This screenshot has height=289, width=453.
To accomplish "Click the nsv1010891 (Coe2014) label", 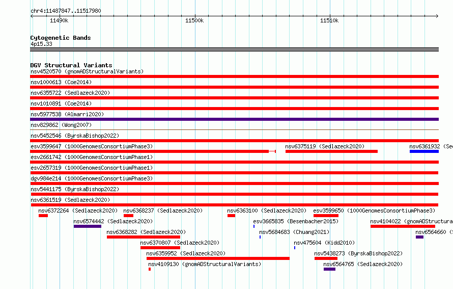I will [61, 103].
